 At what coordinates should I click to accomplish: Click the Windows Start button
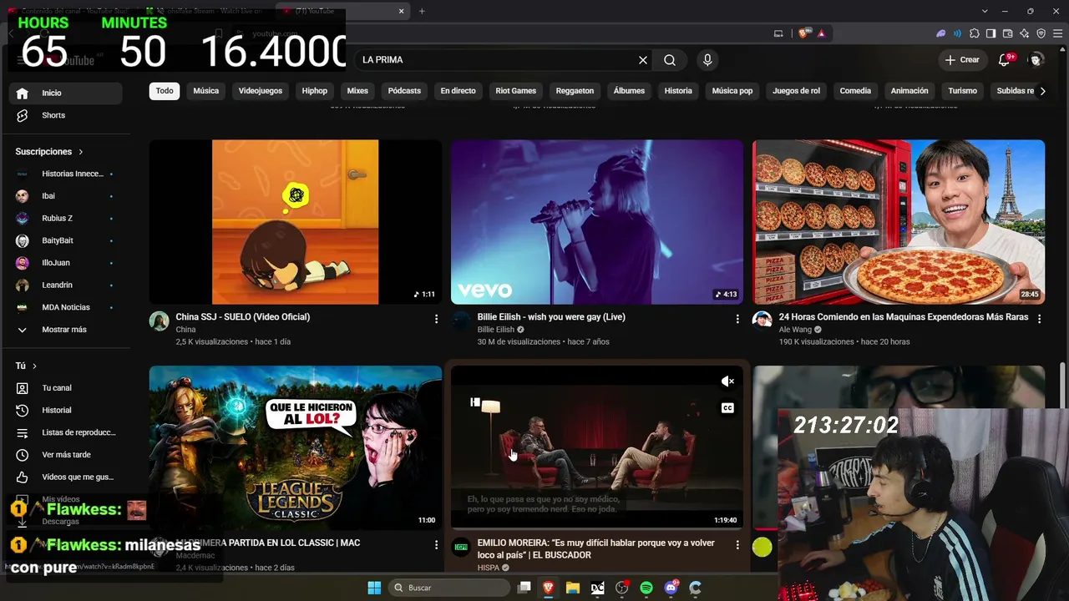tap(374, 588)
